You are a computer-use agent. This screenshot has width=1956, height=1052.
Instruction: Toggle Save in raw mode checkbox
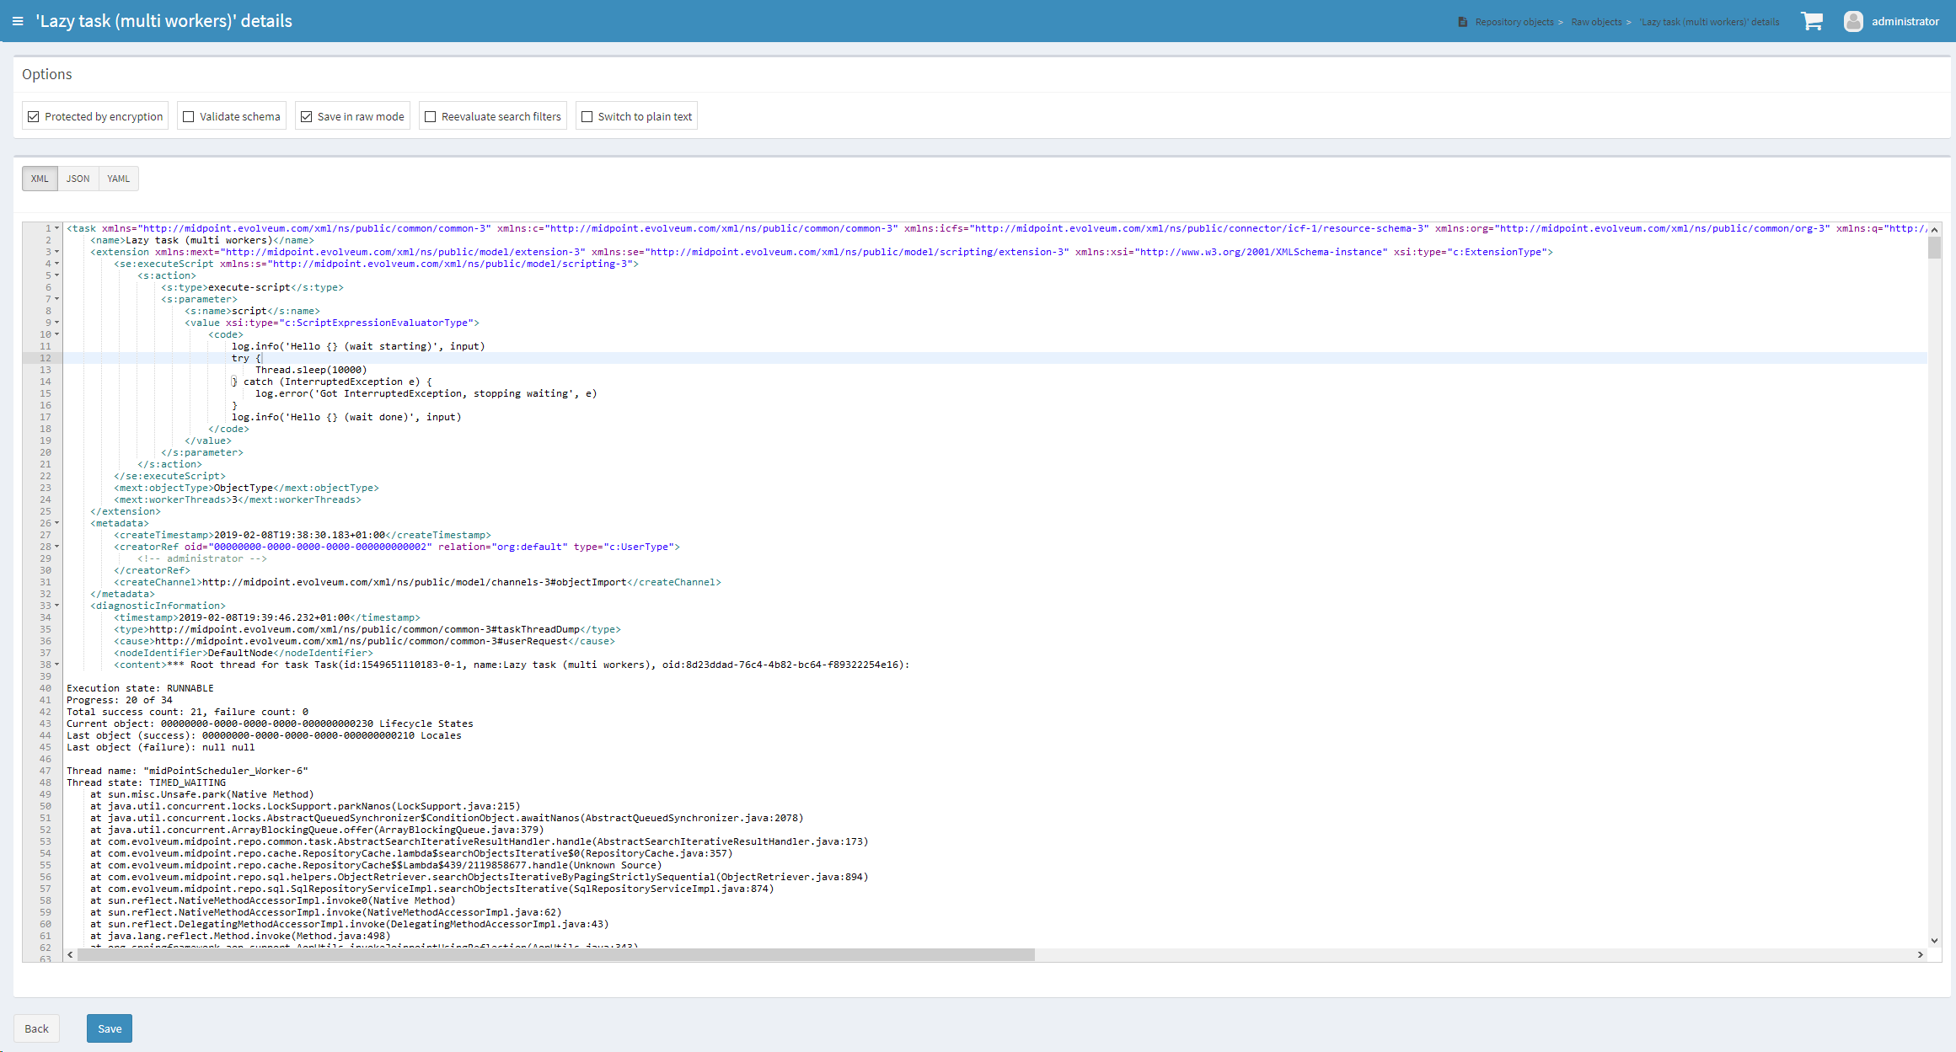pos(307,116)
